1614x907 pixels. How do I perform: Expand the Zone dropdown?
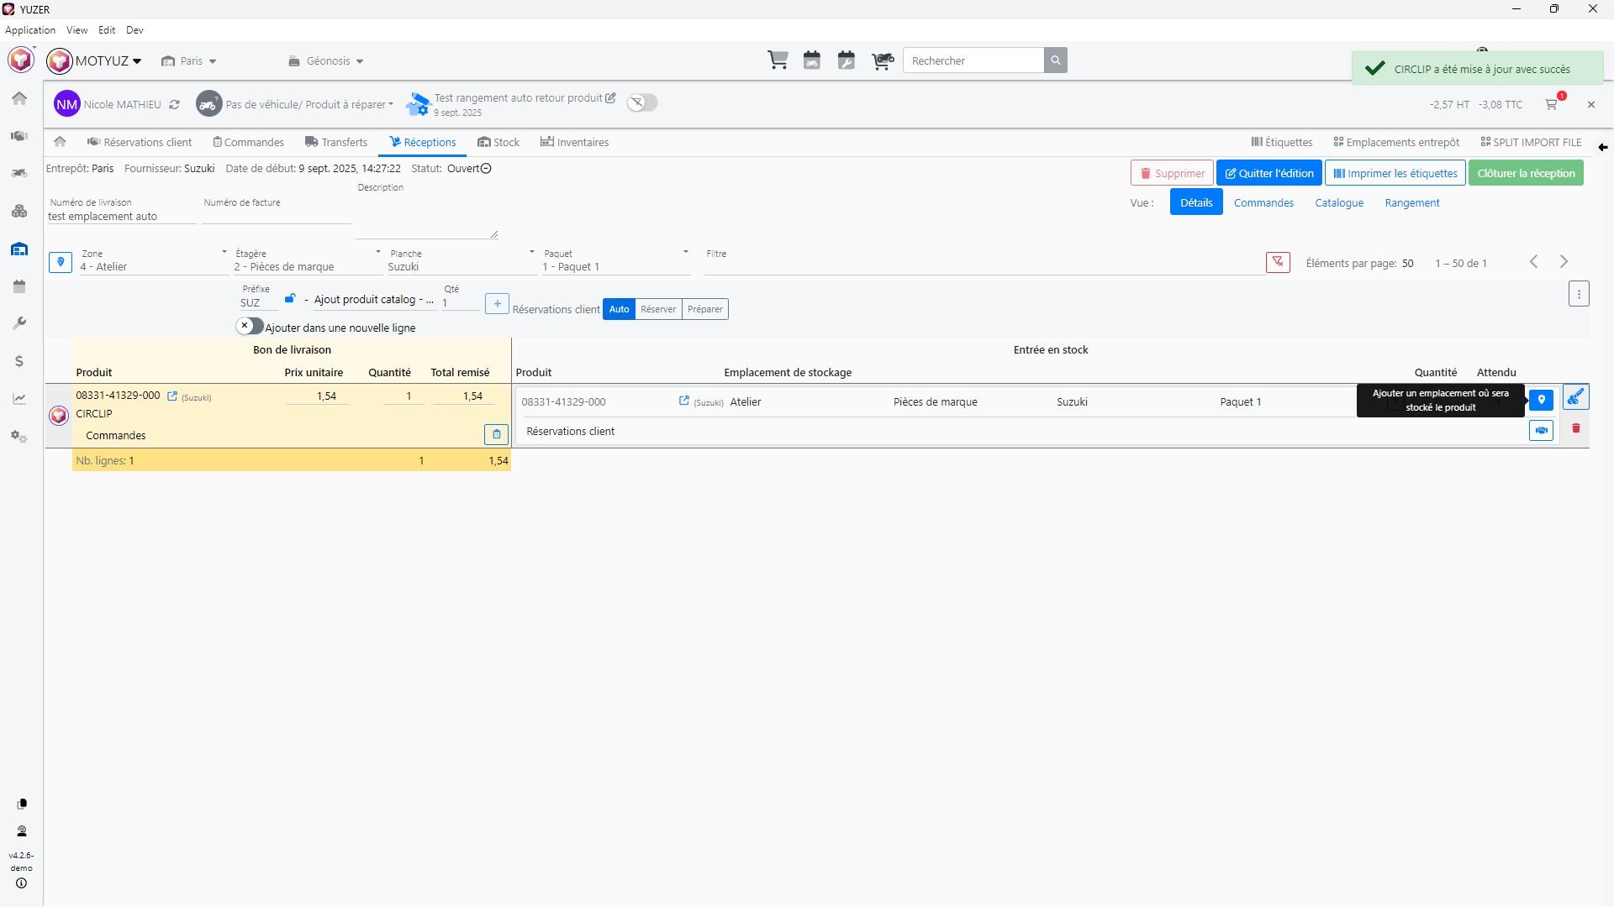[224, 253]
